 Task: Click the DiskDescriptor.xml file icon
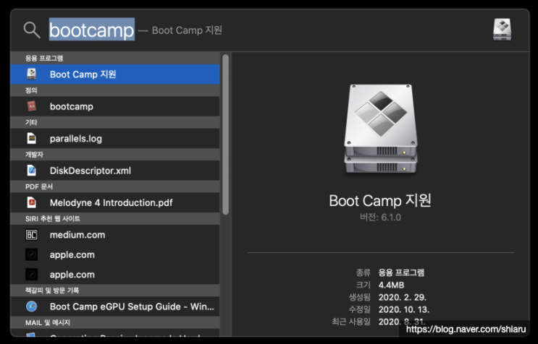[x=32, y=171]
